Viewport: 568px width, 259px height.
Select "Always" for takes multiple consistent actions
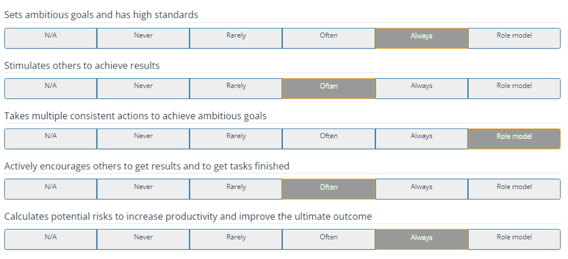(x=421, y=138)
